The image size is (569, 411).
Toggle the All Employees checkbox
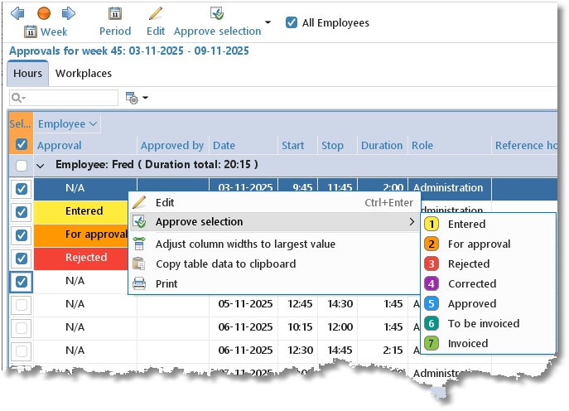pyautogui.click(x=292, y=22)
